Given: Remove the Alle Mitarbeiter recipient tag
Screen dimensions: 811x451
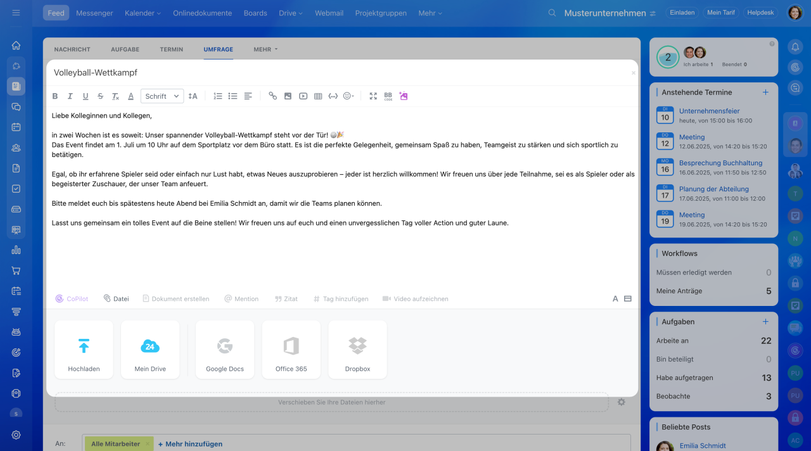Looking at the screenshot, I should [148, 444].
